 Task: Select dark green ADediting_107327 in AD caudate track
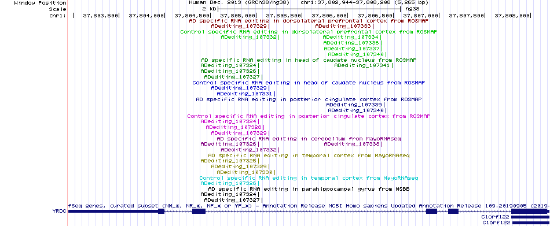[233, 77]
